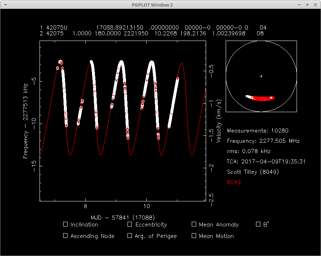This screenshot has height=256, width=321.
Task: Close PGPLOT Window 2
Action: pos(315,5)
